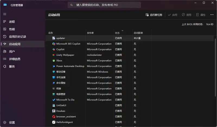Click the search magnifier icon
This screenshot has height=127, width=217.
point(71,5)
